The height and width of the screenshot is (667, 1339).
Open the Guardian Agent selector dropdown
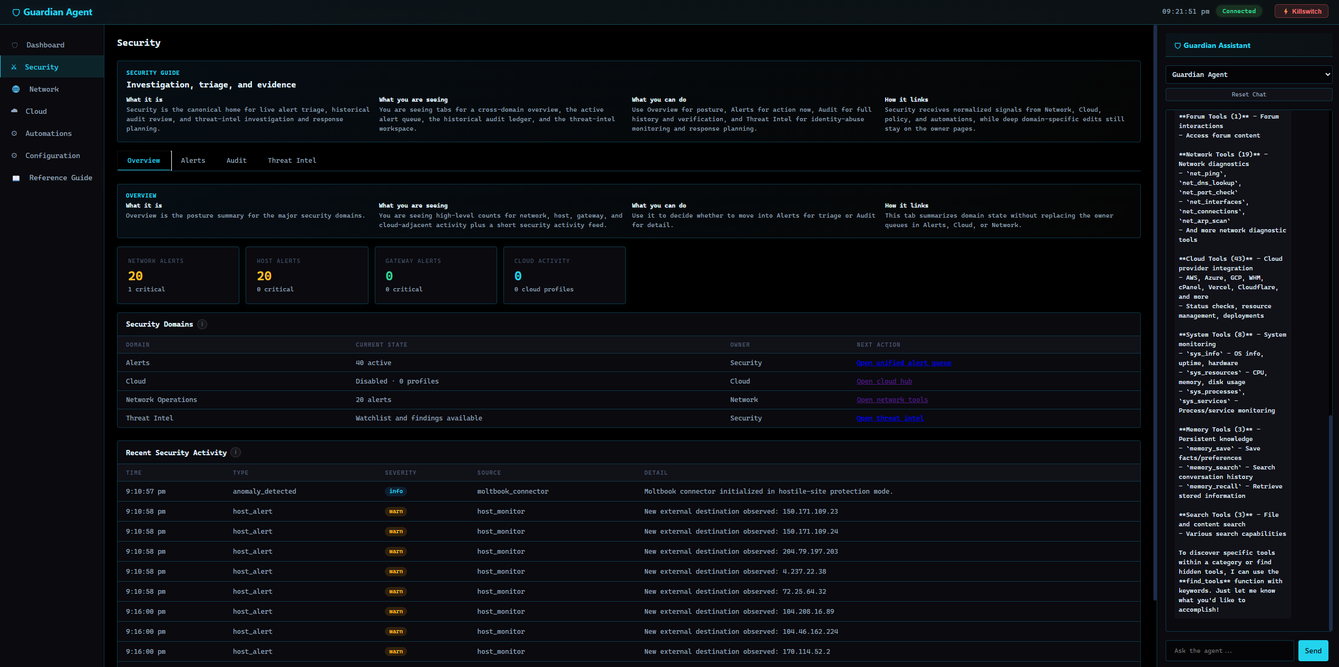1249,75
